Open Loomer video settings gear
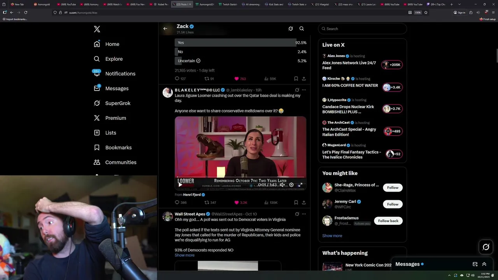The height and width of the screenshot is (280, 498). point(291,185)
